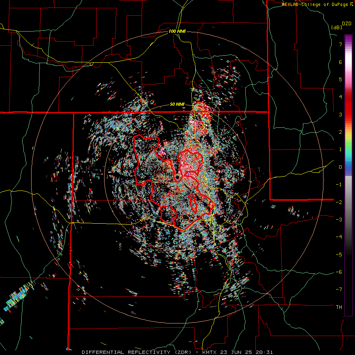355x355 pixels.
Task: Select the 1 value on the dB scale
Action: pyautogui.click(x=340, y=149)
